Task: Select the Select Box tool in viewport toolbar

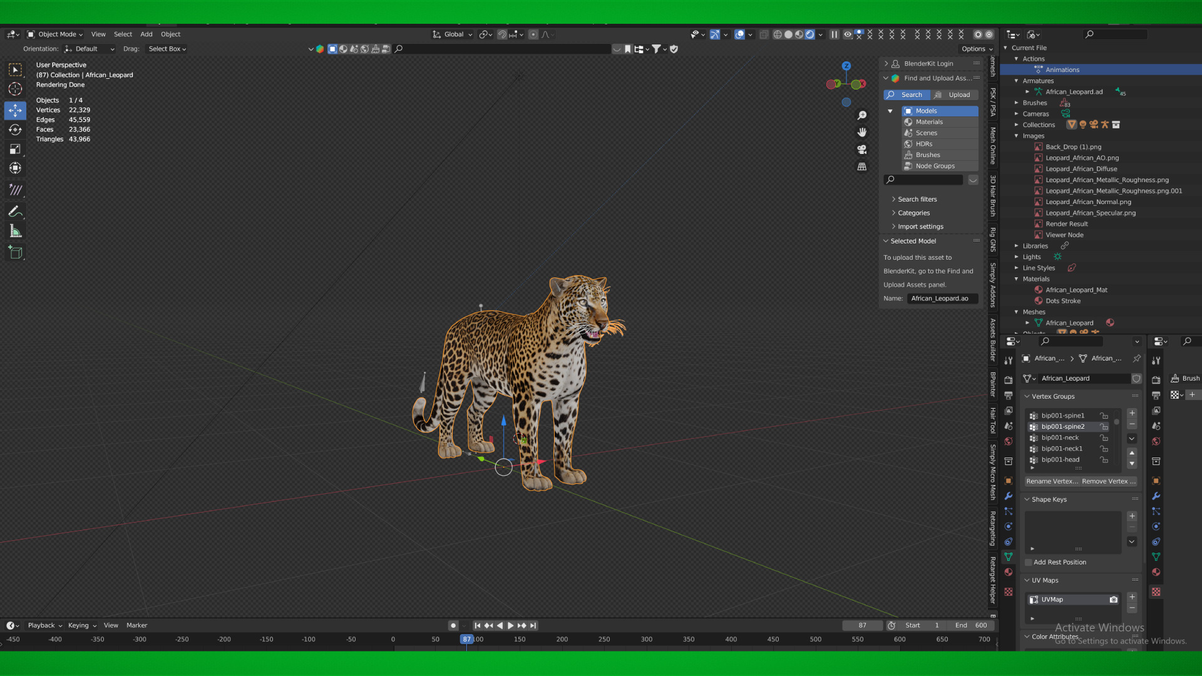Action: coord(15,69)
